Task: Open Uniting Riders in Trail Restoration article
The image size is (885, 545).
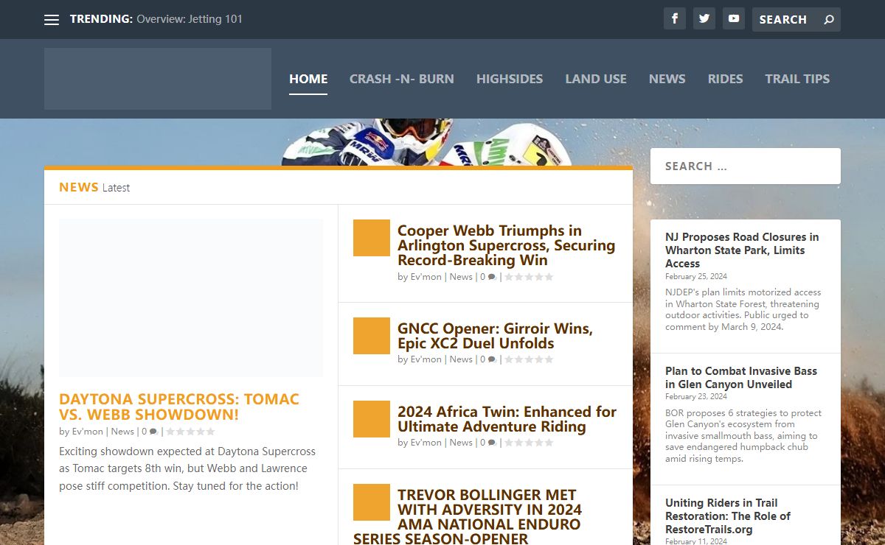Action: coord(727,516)
